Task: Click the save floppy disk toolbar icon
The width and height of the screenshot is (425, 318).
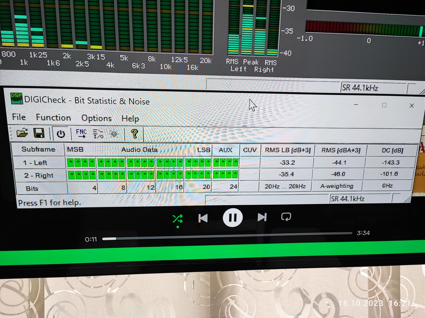Action: point(39,133)
